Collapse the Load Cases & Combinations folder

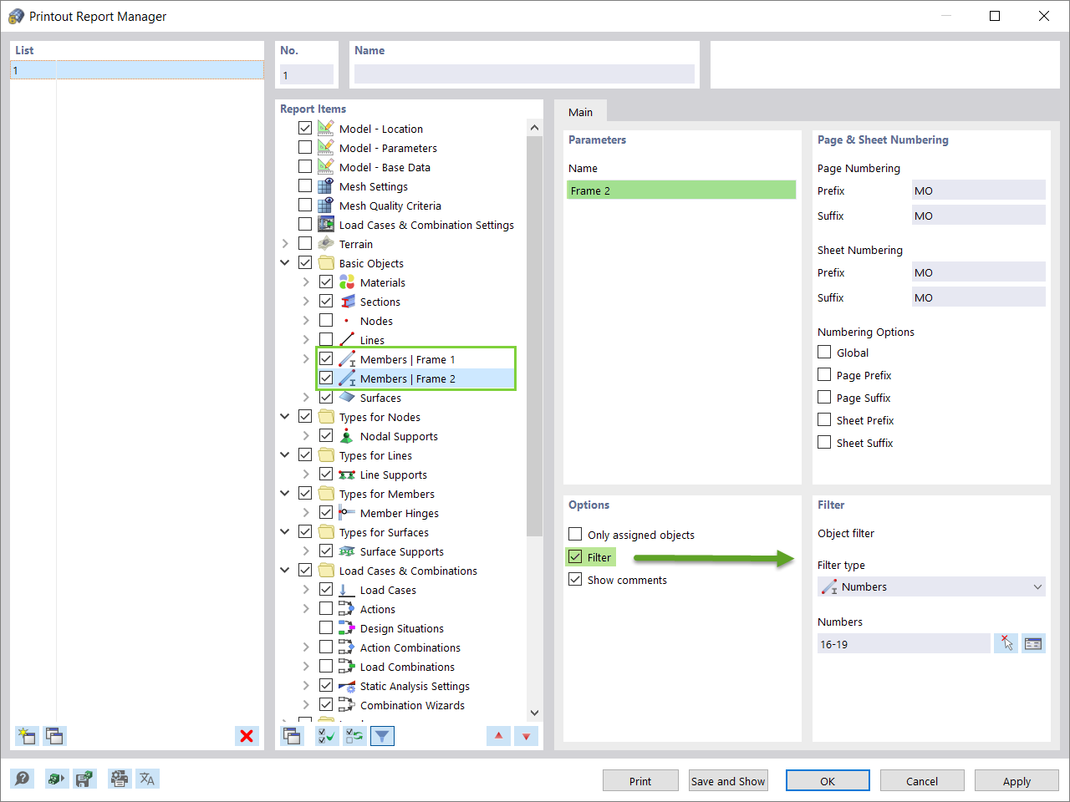[x=285, y=571]
